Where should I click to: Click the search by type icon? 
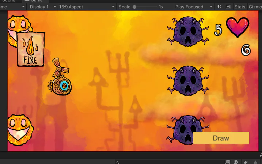[236, 162]
